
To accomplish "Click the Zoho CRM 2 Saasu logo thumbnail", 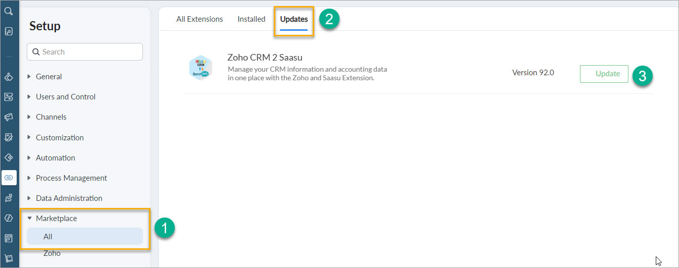I will point(201,68).
